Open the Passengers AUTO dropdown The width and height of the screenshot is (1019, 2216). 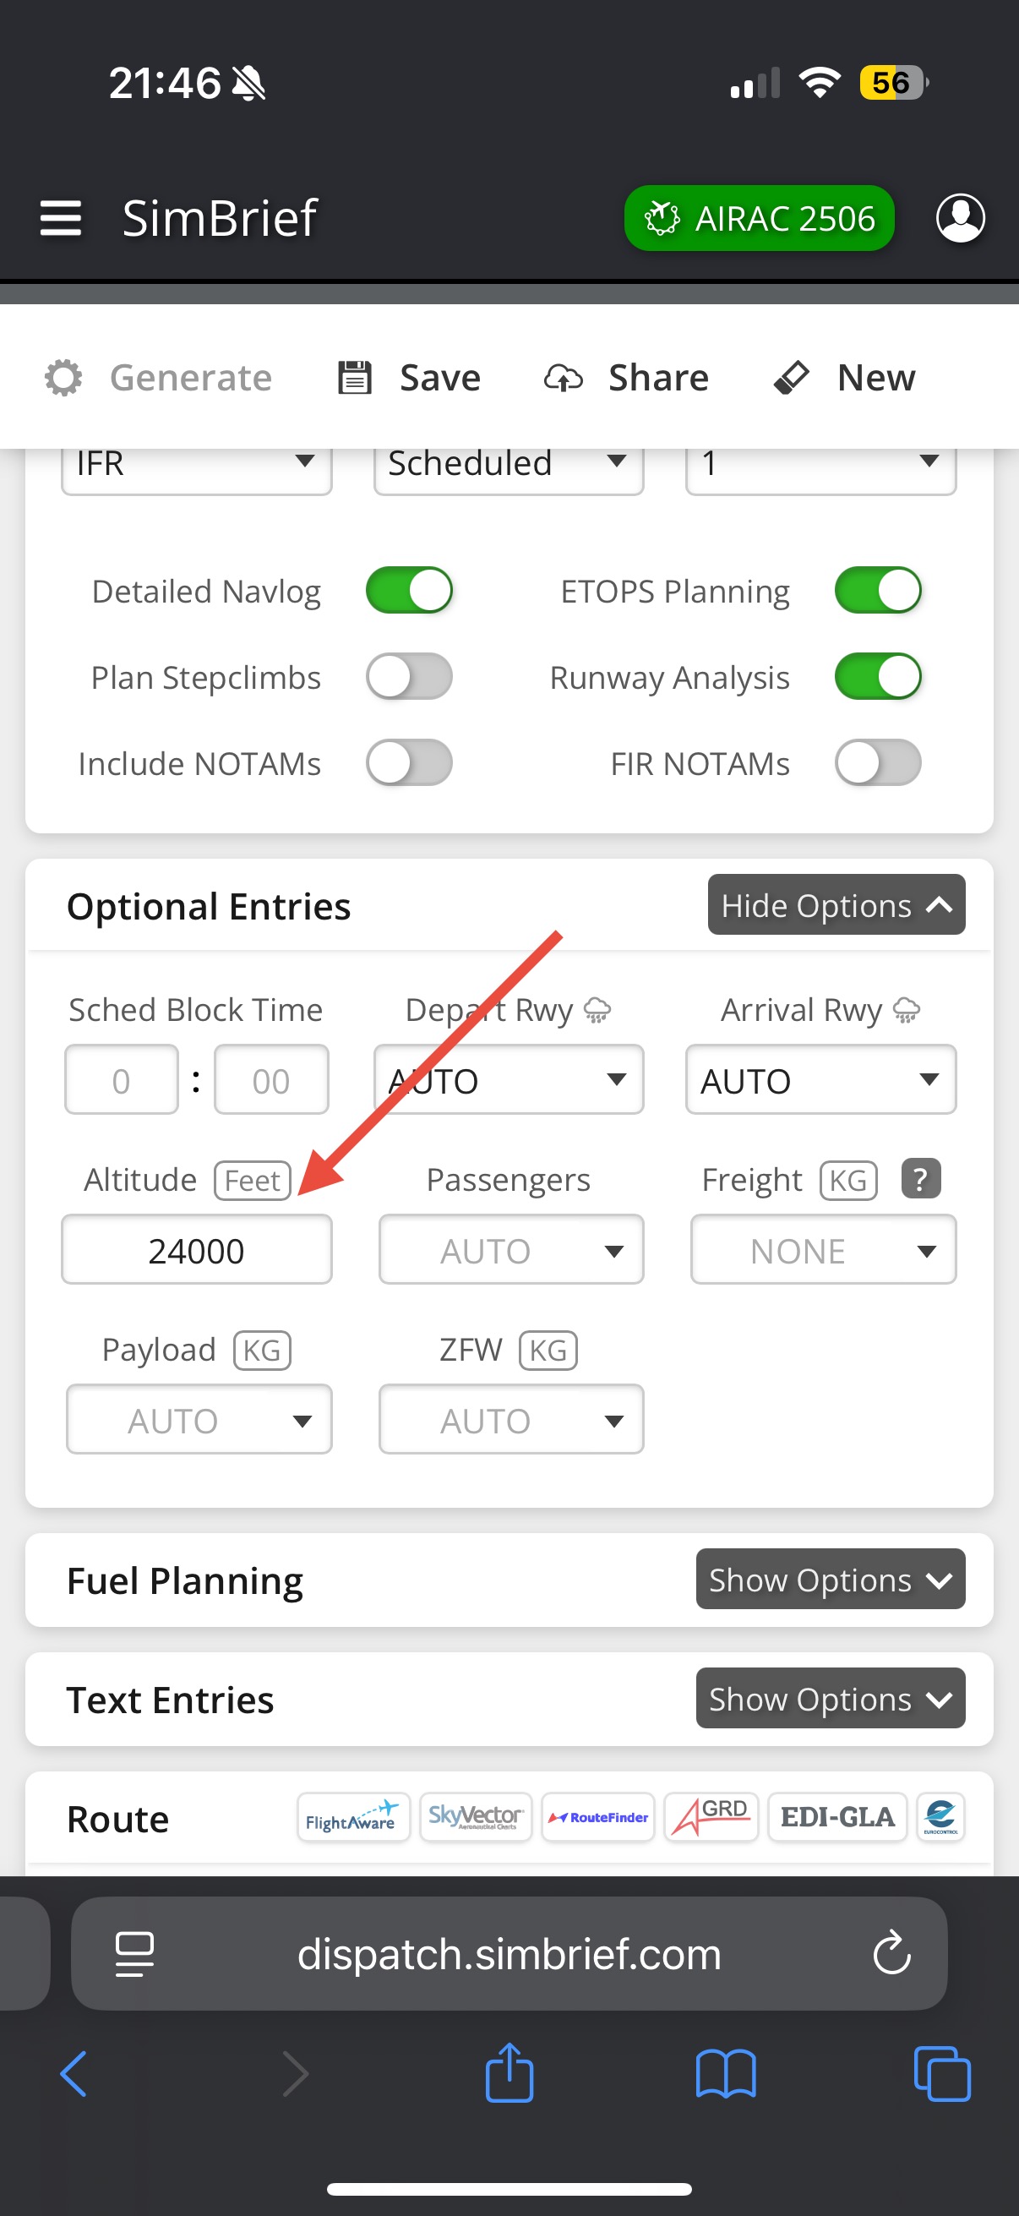click(x=511, y=1250)
